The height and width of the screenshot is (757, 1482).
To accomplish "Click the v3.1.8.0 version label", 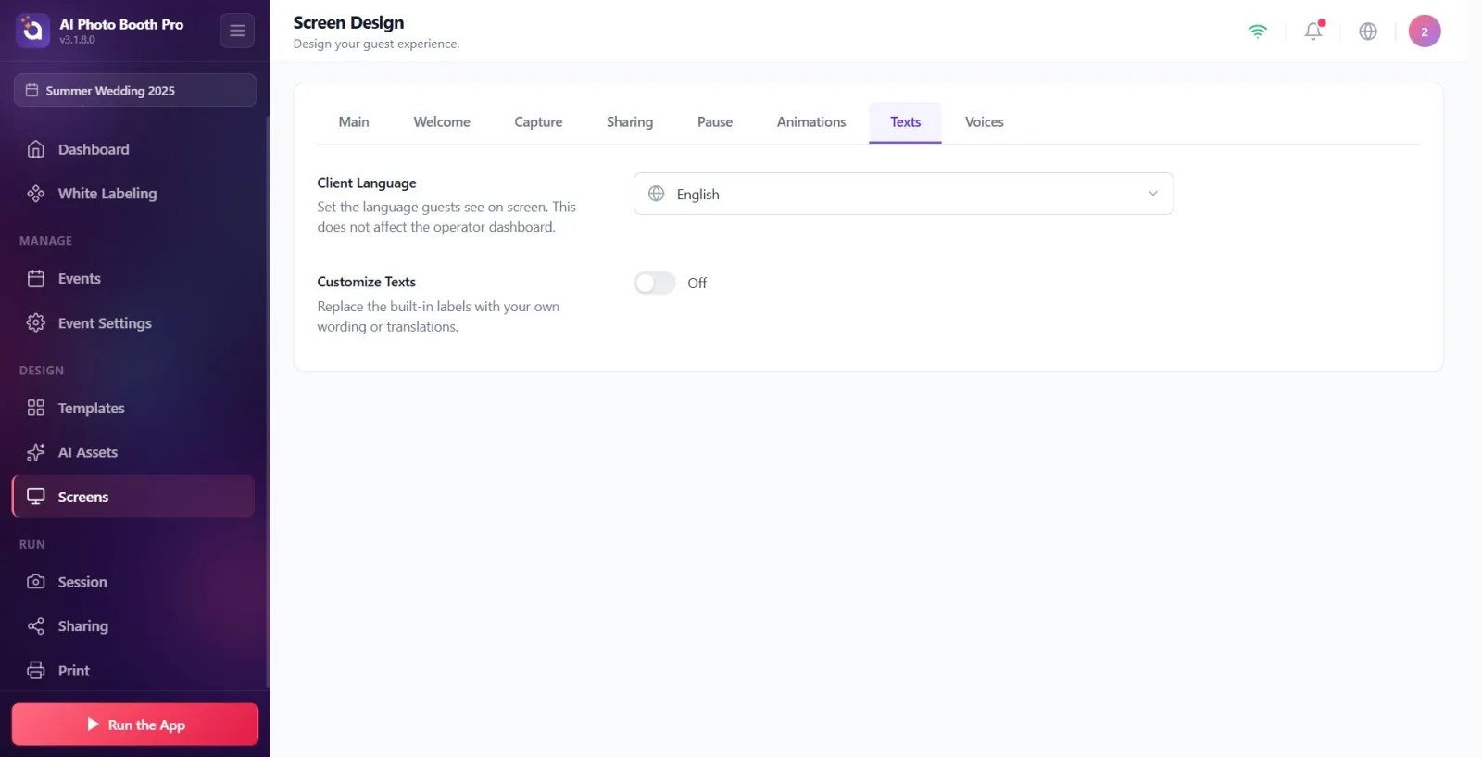I will click(x=77, y=40).
